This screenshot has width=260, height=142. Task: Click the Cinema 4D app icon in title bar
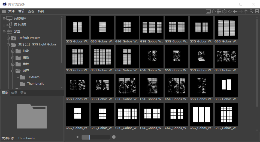[4, 4]
